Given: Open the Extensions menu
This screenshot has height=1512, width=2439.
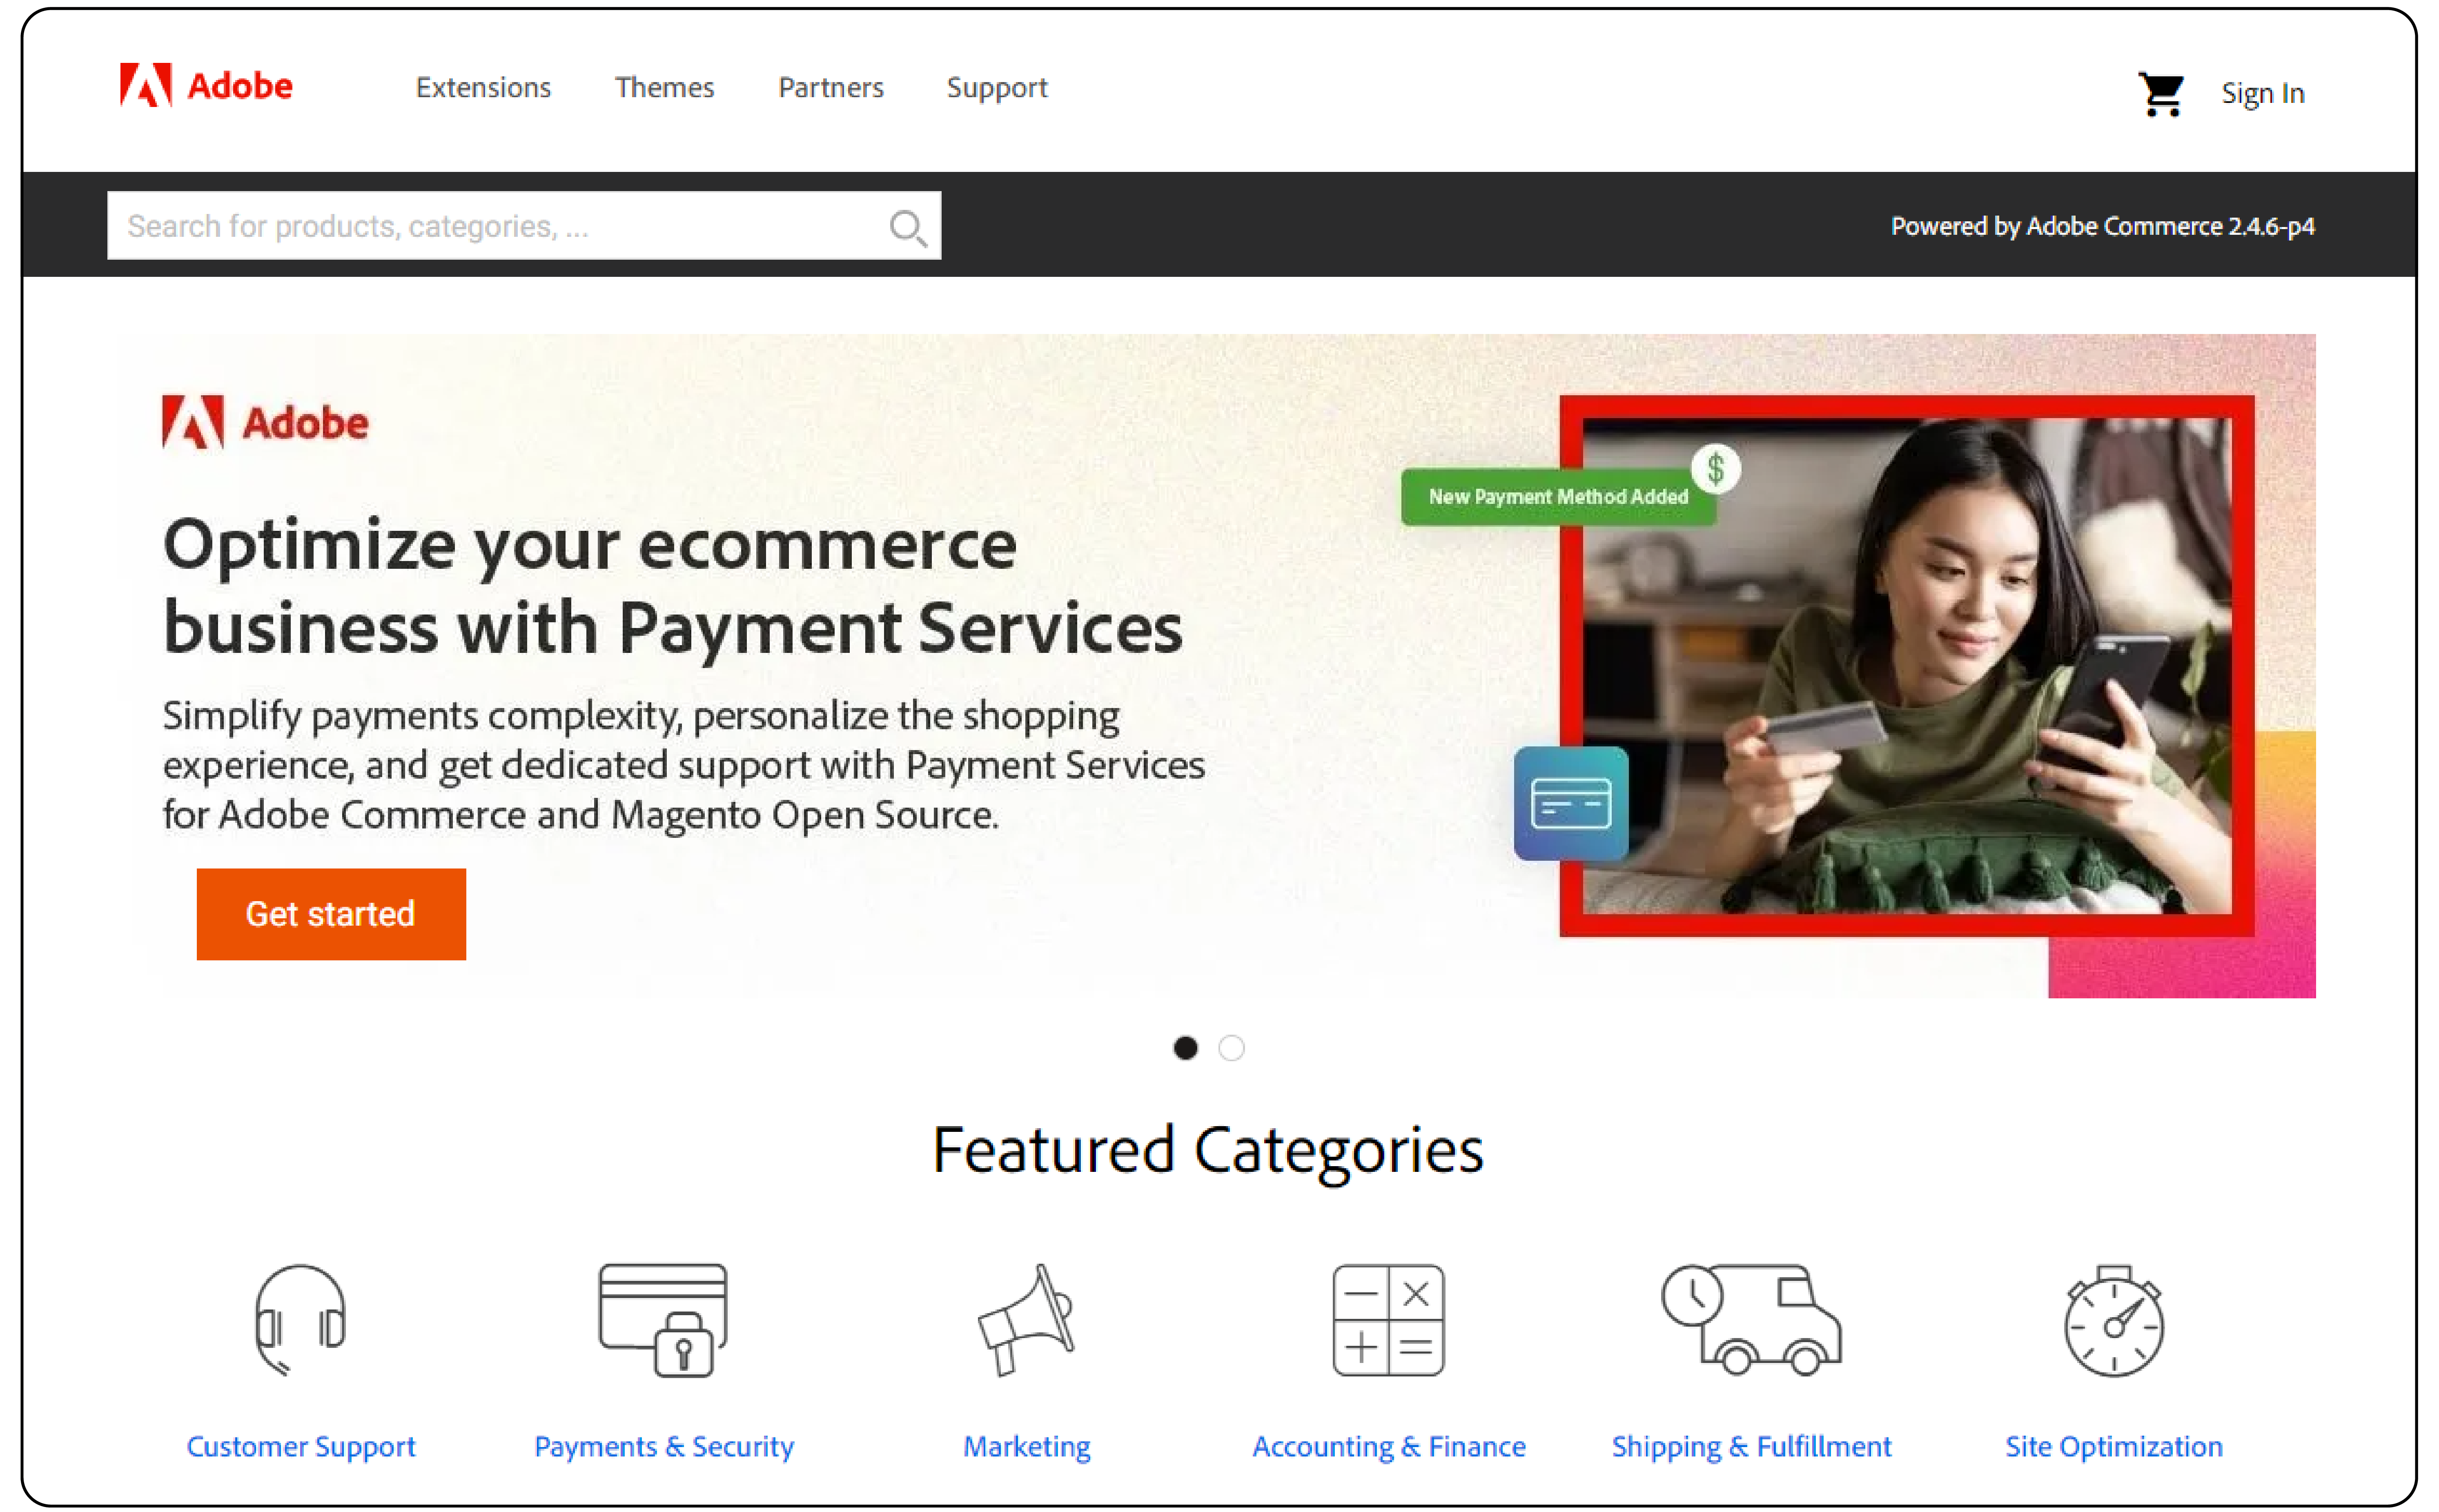Looking at the screenshot, I should (x=483, y=88).
